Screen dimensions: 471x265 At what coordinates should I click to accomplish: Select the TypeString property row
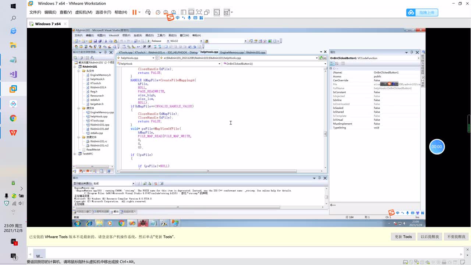375,128
